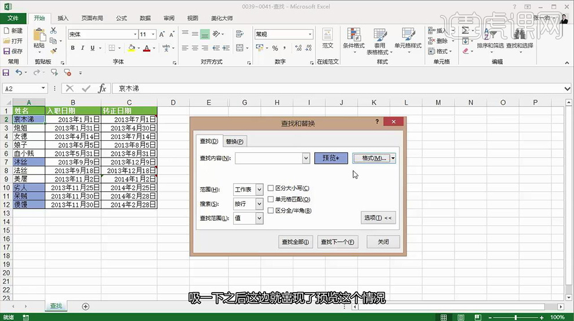Click the Format Painter brush icon

(x=53, y=50)
